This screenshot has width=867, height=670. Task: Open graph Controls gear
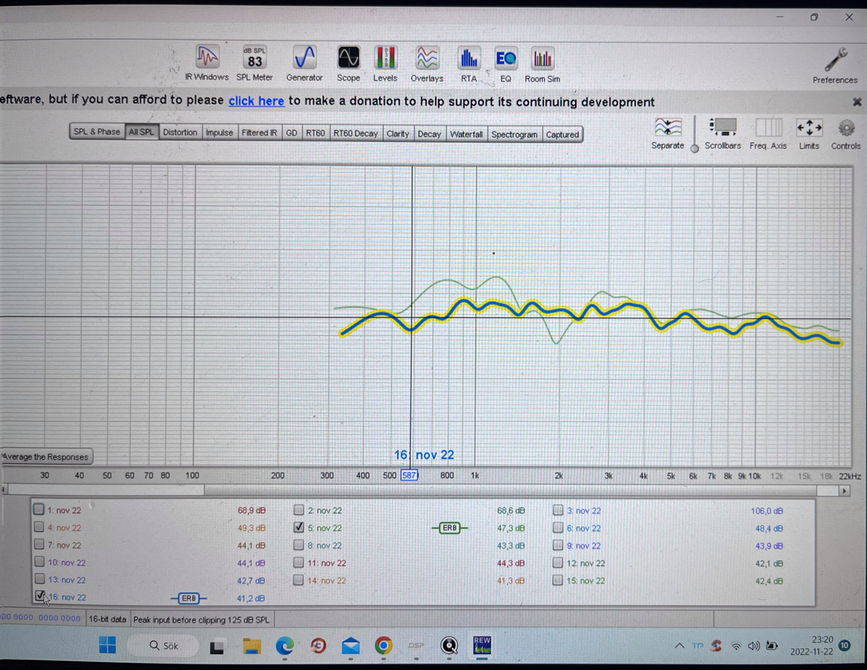point(846,133)
